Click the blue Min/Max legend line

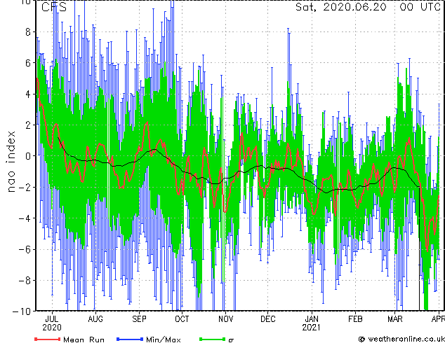point(130,339)
